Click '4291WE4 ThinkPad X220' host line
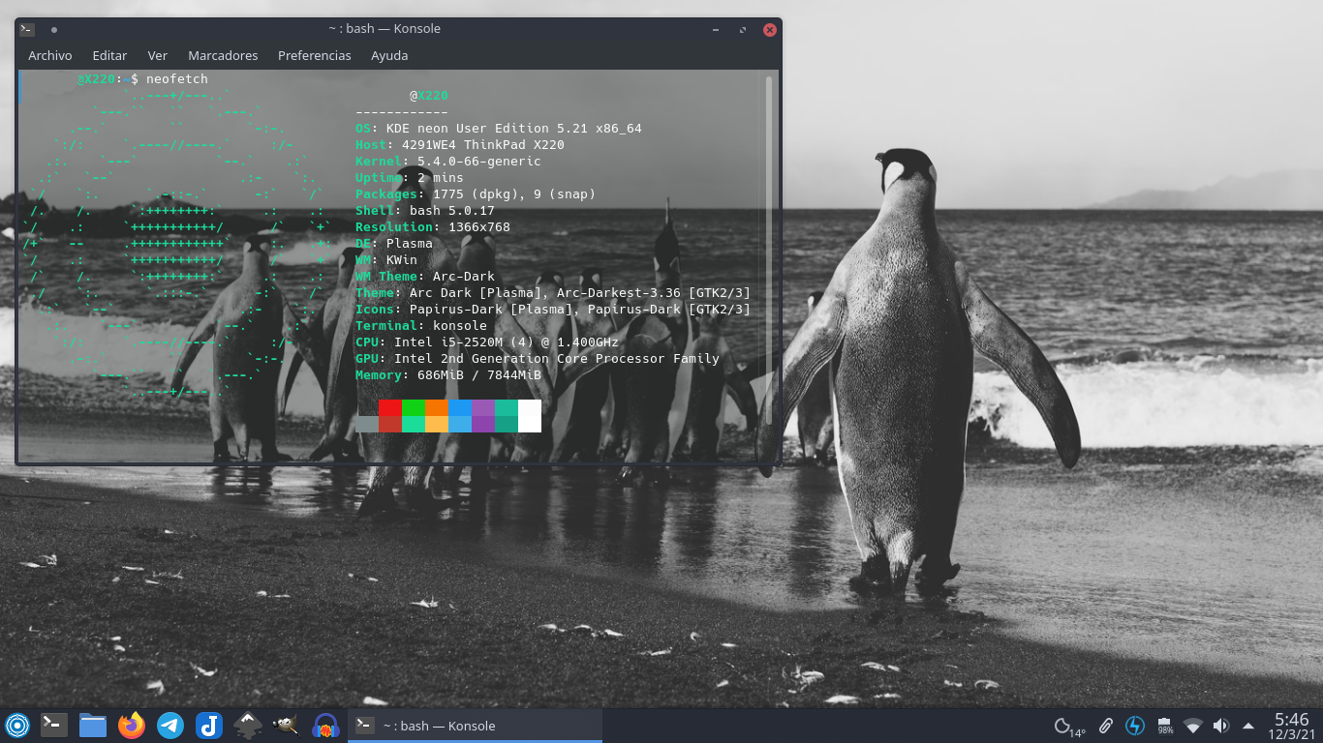 point(460,145)
